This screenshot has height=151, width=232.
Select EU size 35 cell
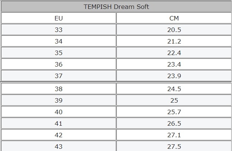(x=58, y=53)
